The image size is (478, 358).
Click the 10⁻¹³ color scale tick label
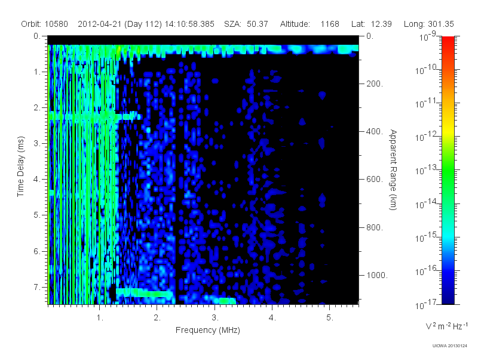[x=427, y=170]
